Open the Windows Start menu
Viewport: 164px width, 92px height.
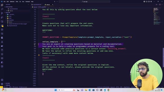coord(56,90)
